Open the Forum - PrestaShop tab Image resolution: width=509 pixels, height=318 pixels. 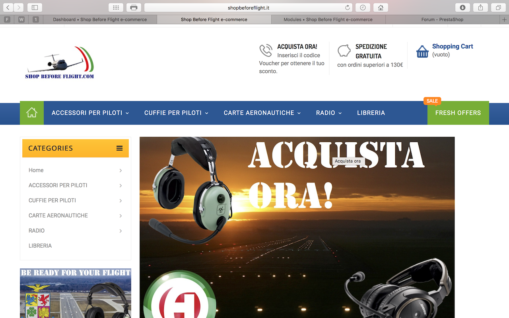tap(443, 19)
